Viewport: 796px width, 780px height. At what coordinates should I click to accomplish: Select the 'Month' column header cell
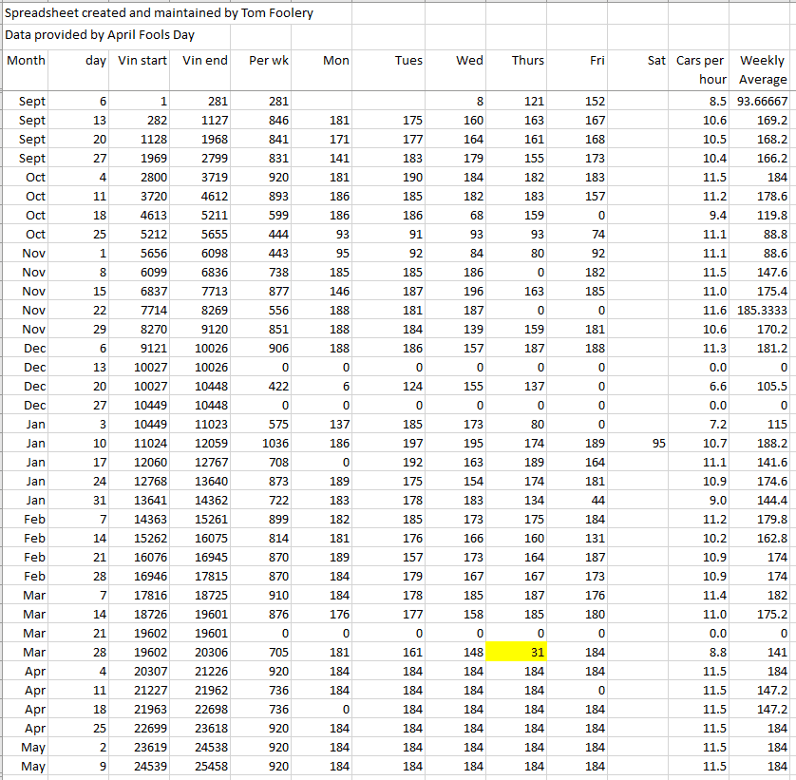(x=27, y=61)
